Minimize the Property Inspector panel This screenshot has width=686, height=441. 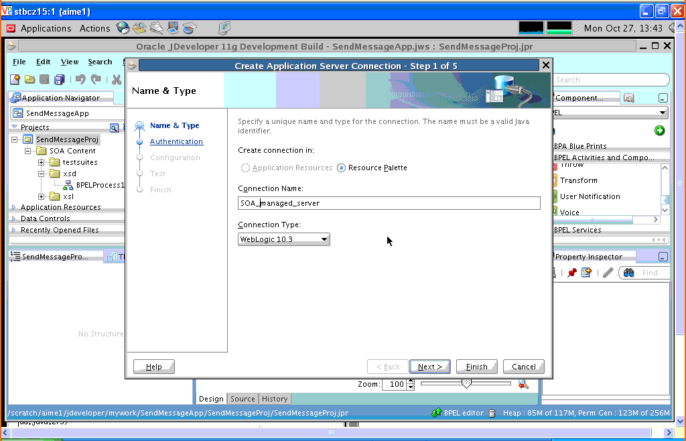pyautogui.click(x=663, y=257)
